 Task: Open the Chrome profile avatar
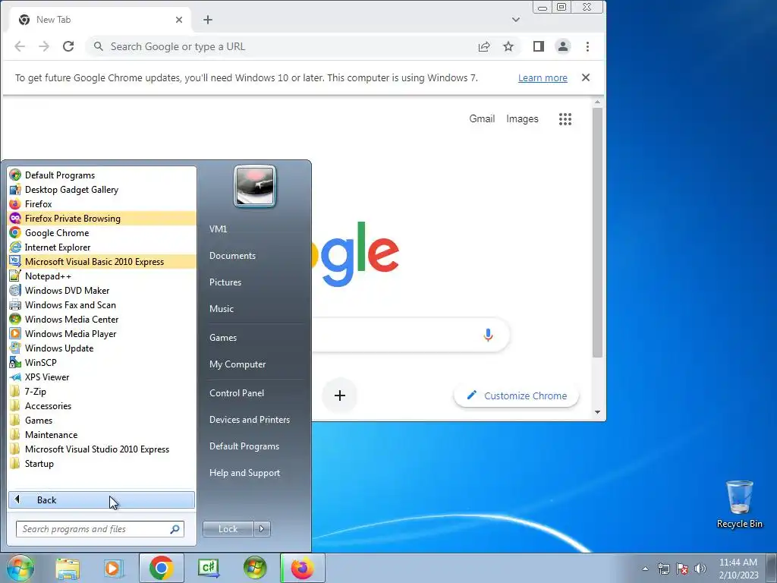563,46
